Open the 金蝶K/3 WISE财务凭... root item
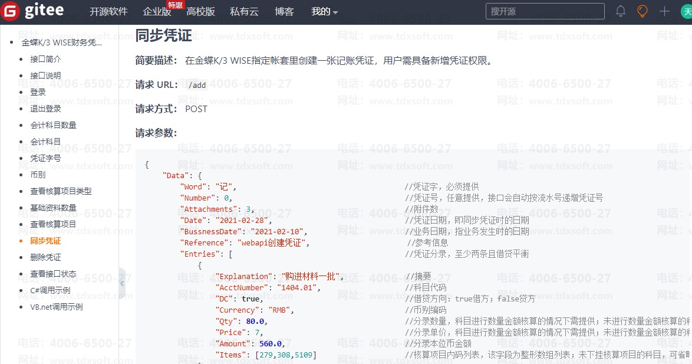692x364 pixels. [x=61, y=42]
